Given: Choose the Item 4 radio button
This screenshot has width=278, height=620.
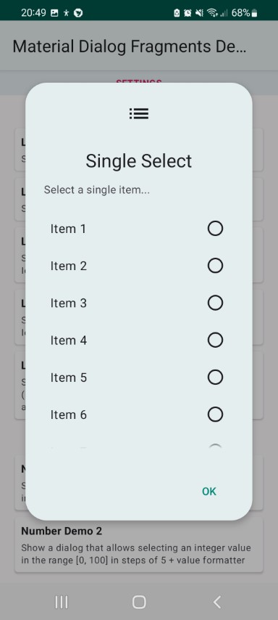Looking at the screenshot, I should [x=215, y=340].
